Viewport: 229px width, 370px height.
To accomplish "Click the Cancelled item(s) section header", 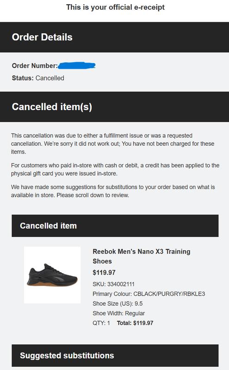I will [x=114, y=107].
